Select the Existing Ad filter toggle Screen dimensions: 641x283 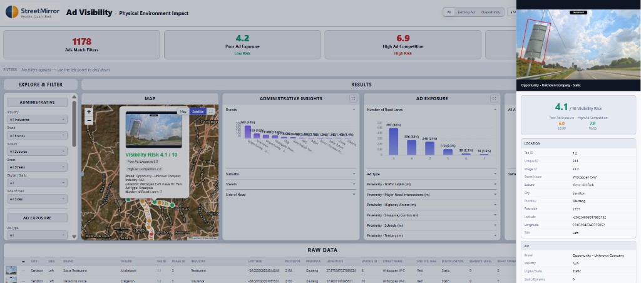[x=466, y=13]
